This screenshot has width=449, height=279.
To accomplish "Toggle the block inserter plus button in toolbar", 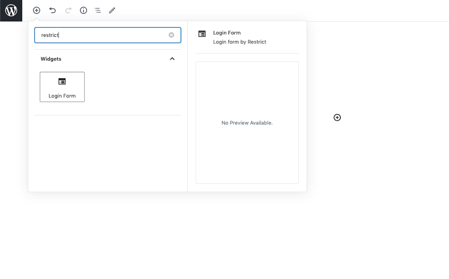I will click(x=37, y=10).
